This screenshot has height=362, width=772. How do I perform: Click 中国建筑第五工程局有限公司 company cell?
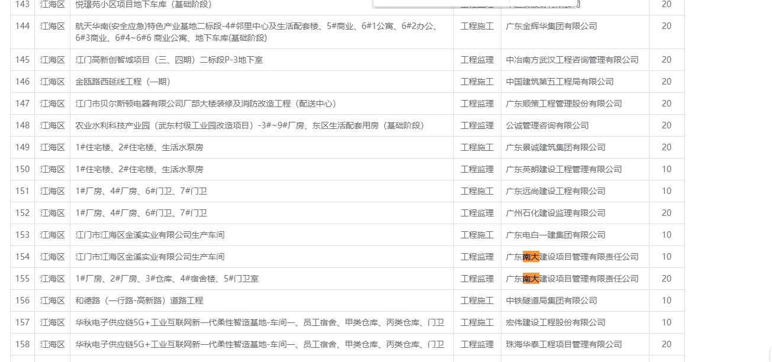click(x=559, y=82)
